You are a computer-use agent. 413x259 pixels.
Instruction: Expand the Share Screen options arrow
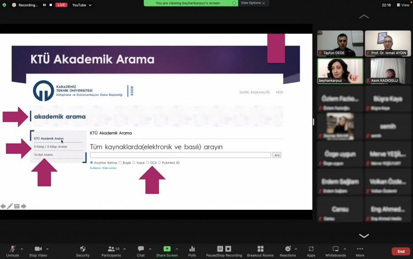[177, 249]
